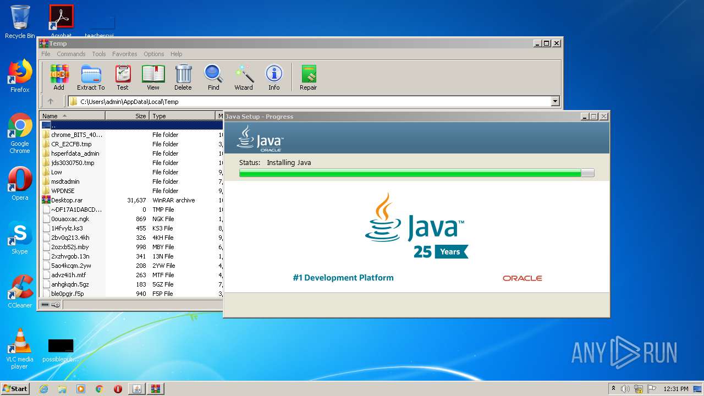Select the hsperfdata_admin folder
Image resolution: width=704 pixels, height=396 pixels.
point(131,153)
